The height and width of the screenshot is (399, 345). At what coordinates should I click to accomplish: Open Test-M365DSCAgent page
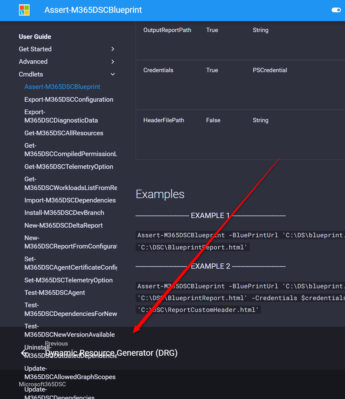tap(55, 293)
